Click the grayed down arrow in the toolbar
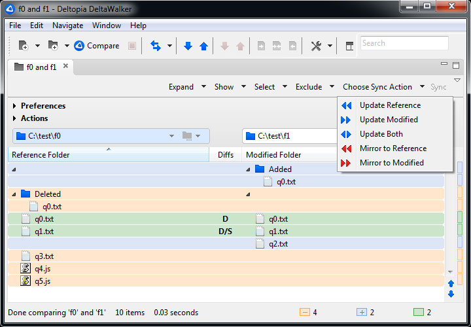Screen dimensions: 471x327 224,46
